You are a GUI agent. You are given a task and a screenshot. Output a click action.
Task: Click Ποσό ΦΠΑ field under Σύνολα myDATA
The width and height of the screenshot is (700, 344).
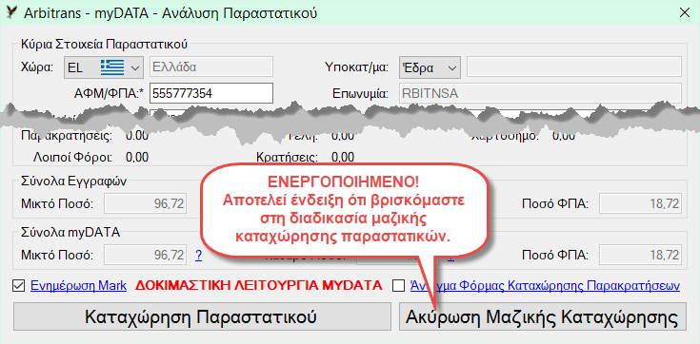click(x=640, y=256)
